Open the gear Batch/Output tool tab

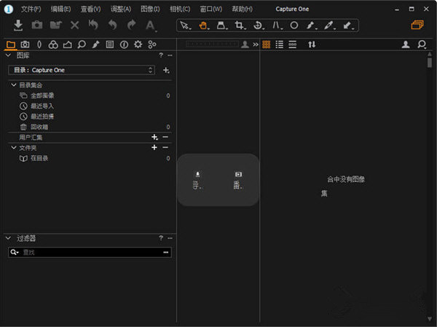pyautogui.click(x=138, y=44)
